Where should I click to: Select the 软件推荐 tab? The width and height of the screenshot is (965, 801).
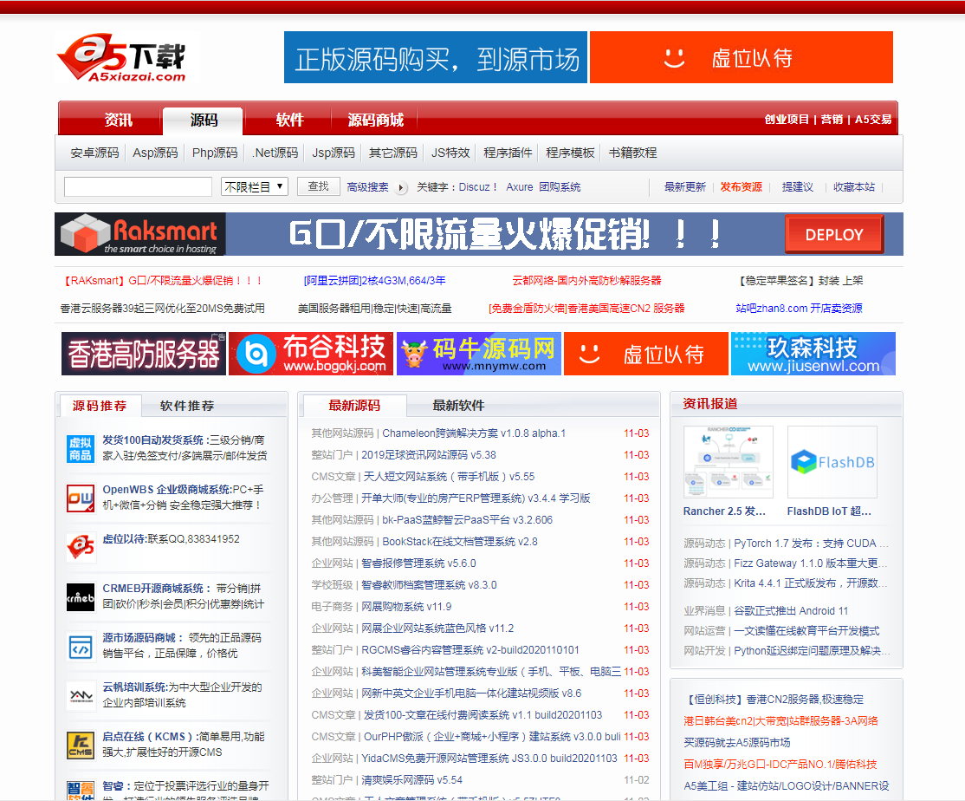point(187,405)
